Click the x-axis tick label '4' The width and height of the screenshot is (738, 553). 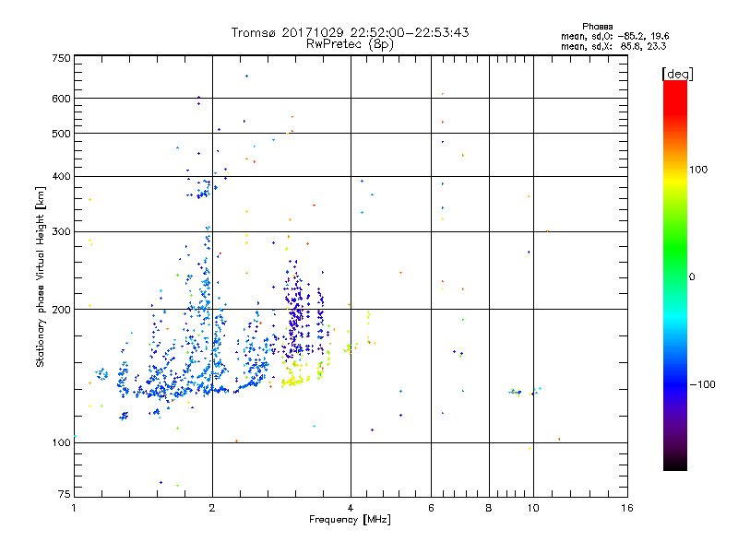click(x=351, y=508)
